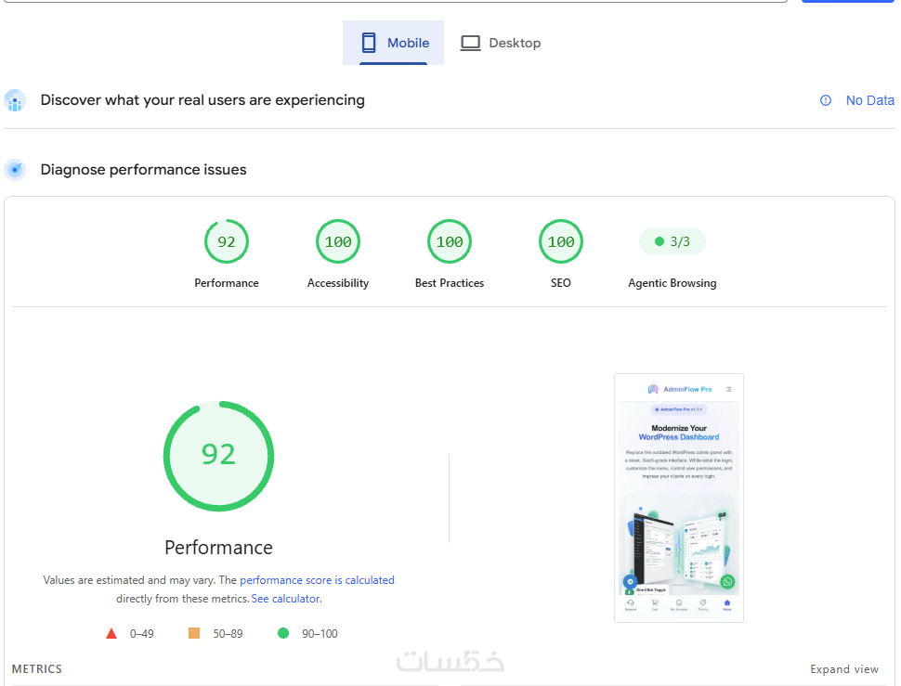Open the AdminFlow Pro page screenshot thumbnail

pyautogui.click(x=679, y=498)
